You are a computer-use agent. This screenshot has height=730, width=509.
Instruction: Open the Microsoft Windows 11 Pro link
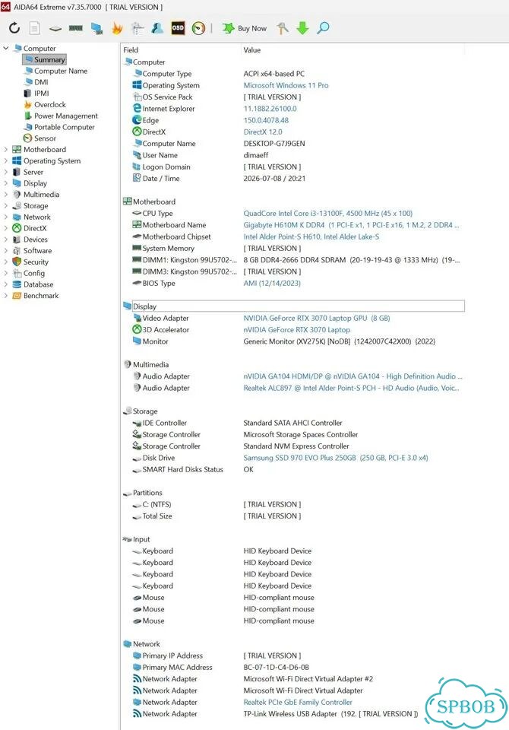click(x=286, y=85)
